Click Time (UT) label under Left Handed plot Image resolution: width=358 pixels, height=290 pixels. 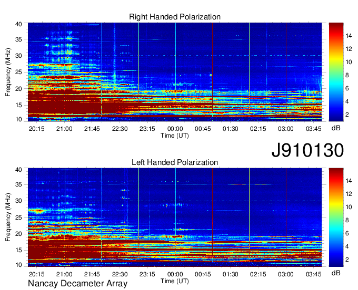[x=175, y=281]
